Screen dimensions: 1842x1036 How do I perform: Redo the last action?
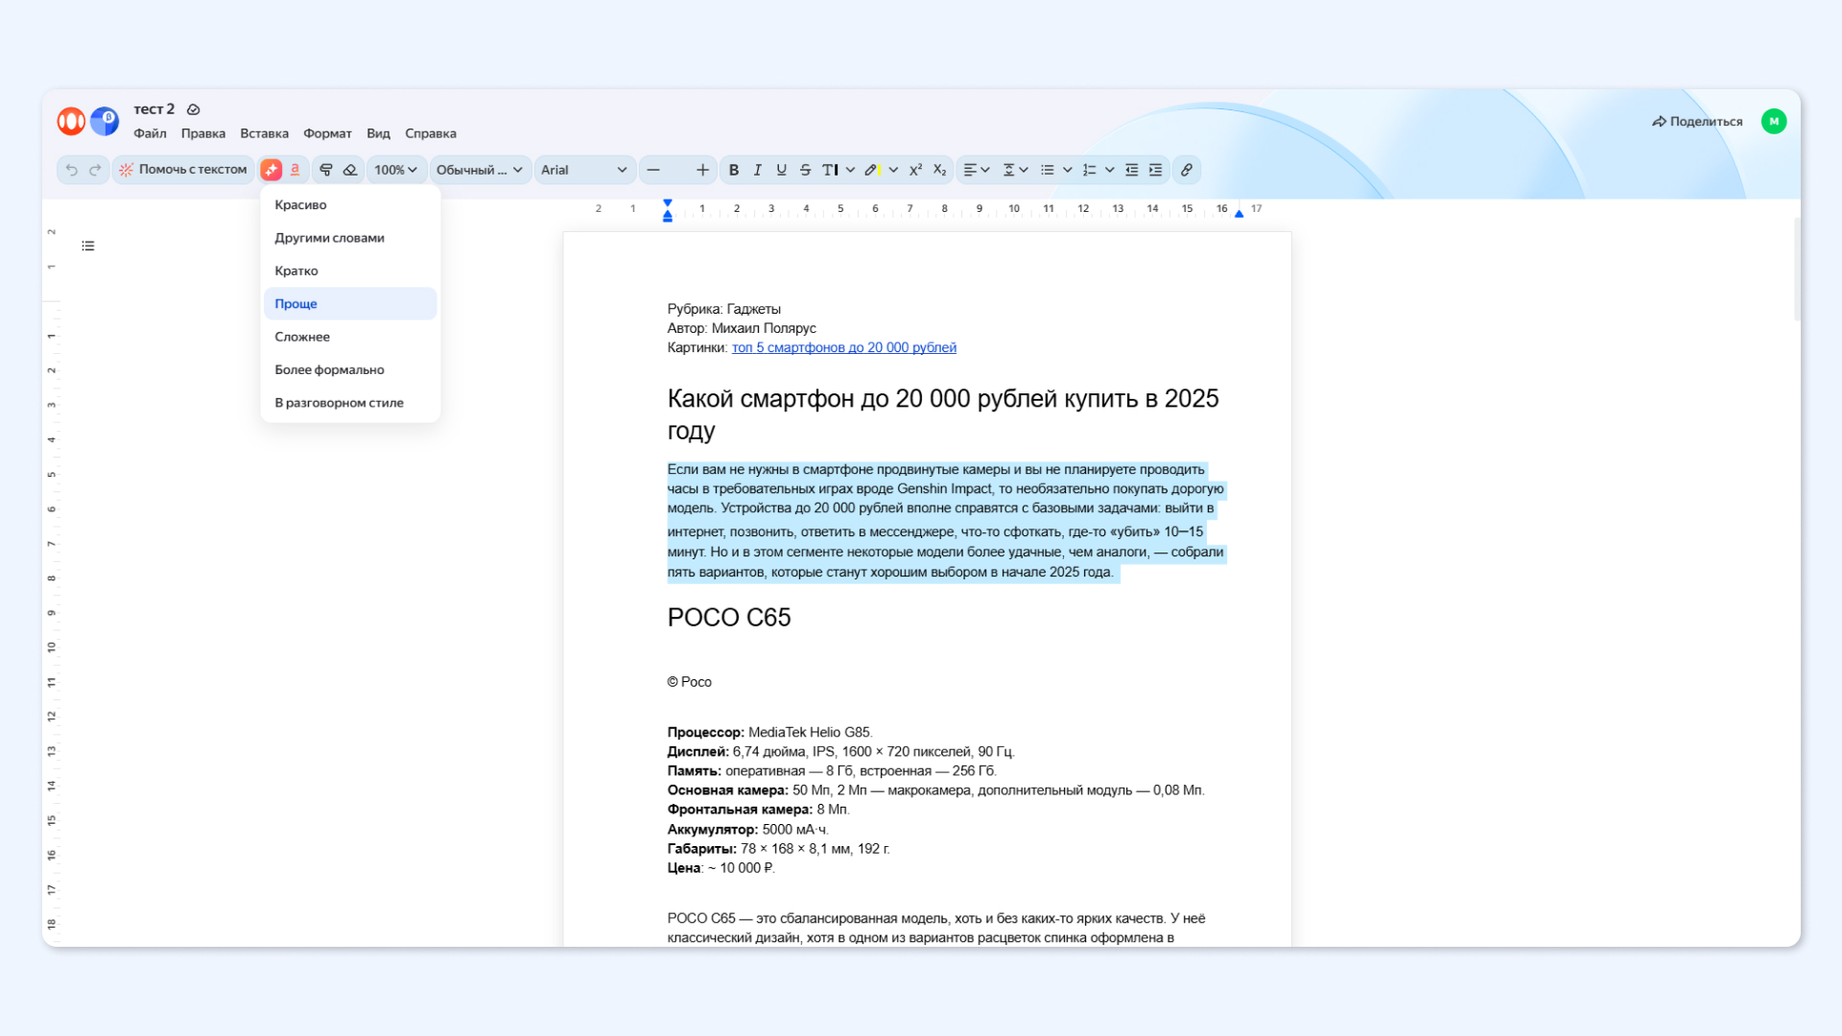[95, 170]
